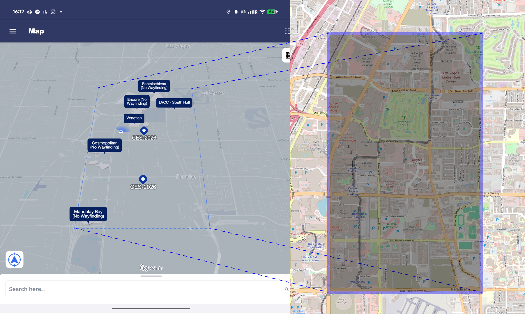This screenshot has height=314, width=525.
Task: Click East Tropicana Avenue street label
Action: tap(413, 290)
